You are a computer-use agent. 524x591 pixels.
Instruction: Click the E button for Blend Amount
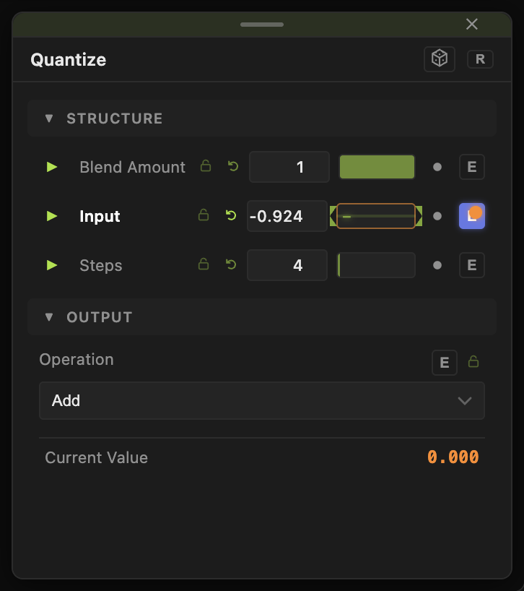(472, 167)
